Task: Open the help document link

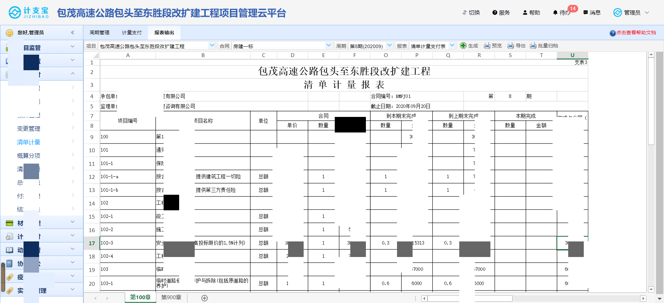Action: [633, 33]
